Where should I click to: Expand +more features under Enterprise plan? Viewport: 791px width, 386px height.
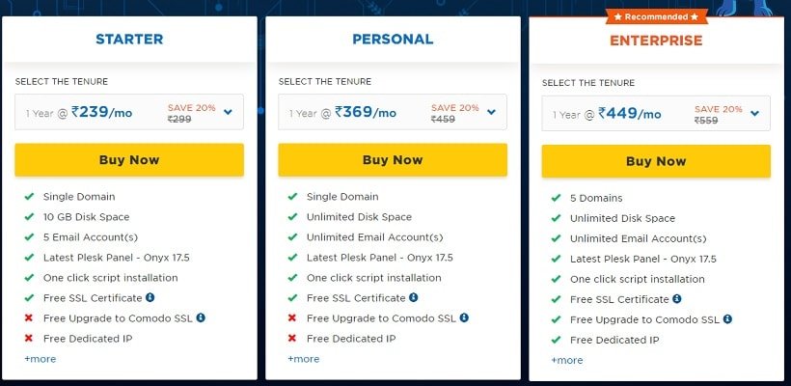click(566, 360)
